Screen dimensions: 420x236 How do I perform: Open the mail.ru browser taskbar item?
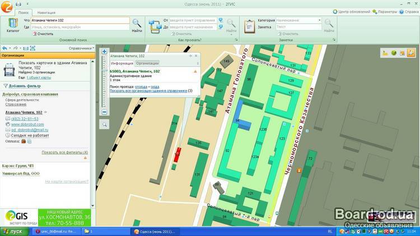pos(56,232)
